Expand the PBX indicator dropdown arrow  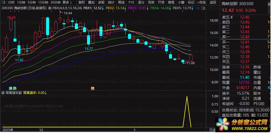pos(50,8)
